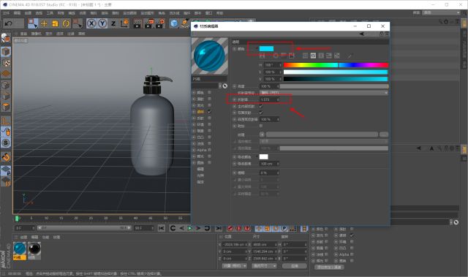Image resolution: width=468 pixels, height=277 pixels.
Task: Switch to Model mode cube icon
Action: (6, 52)
